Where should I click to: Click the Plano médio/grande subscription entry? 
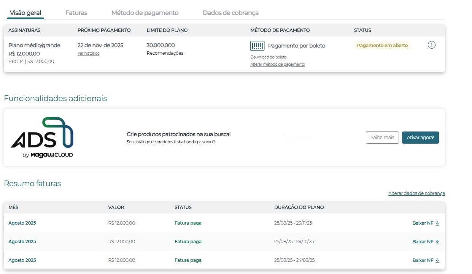pos(34,45)
